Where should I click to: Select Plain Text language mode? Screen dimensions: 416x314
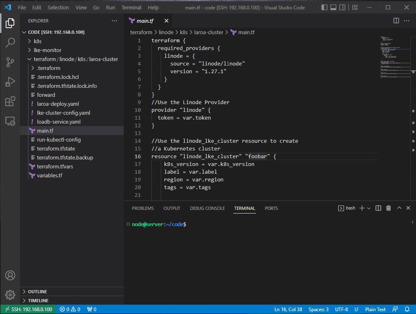[x=375, y=309]
